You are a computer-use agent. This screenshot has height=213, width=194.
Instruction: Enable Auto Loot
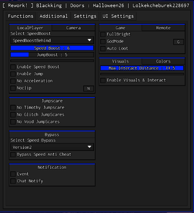point(103,49)
